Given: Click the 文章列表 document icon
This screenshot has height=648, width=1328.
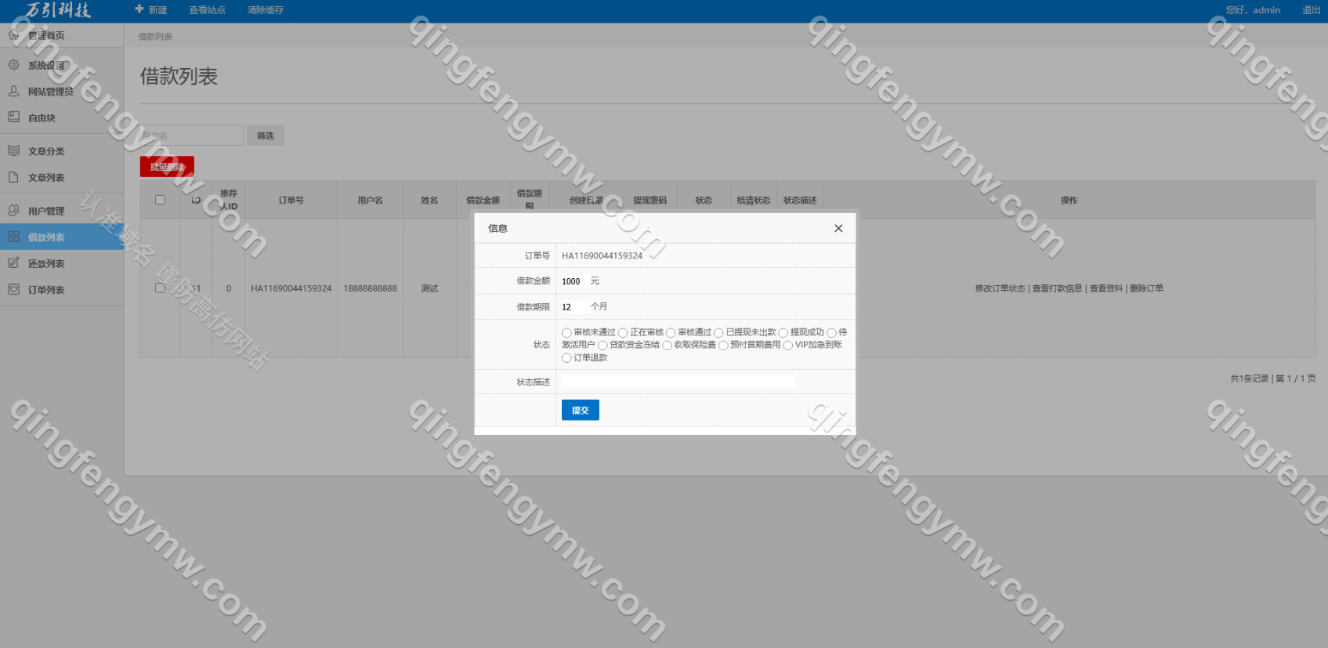Looking at the screenshot, I should point(13,177).
